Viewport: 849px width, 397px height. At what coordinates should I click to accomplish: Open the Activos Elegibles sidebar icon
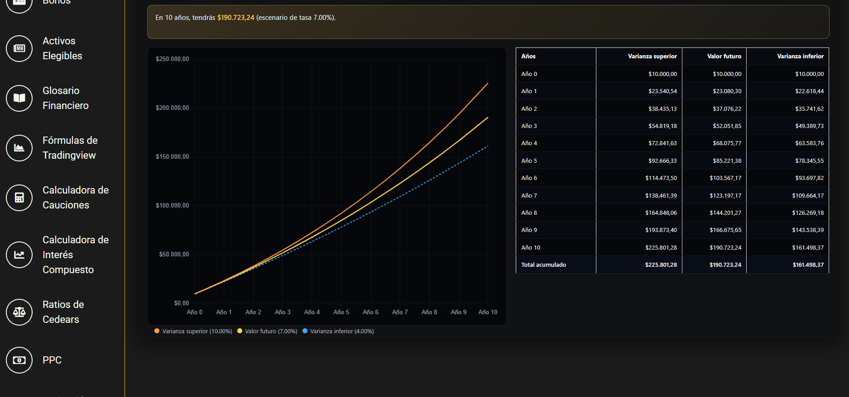pos(19,48)
